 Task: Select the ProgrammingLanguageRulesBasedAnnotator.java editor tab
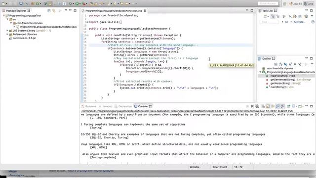114,11
